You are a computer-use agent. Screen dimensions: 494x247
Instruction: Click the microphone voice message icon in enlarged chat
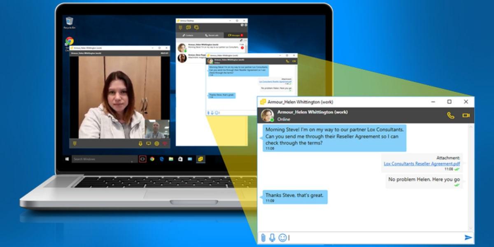272,238
